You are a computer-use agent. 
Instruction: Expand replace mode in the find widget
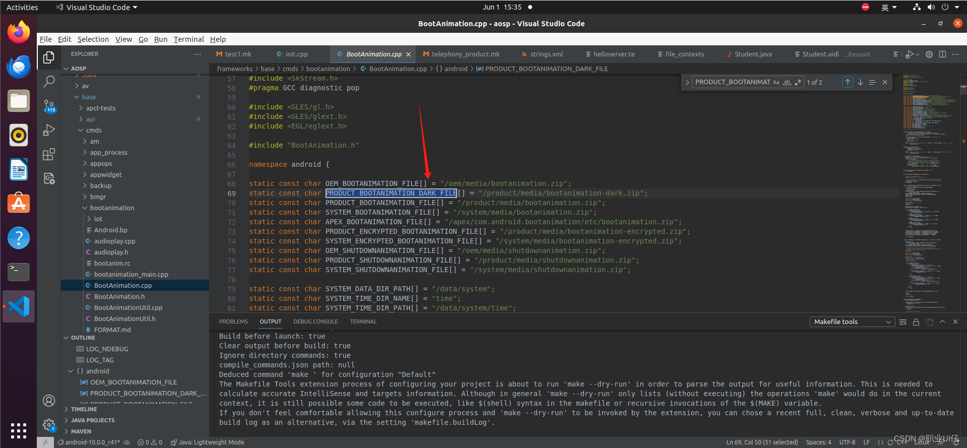coord(687,82)
